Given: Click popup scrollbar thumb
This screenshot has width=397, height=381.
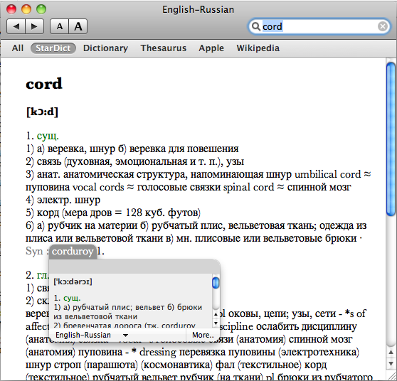Looking at the screenshot, I should pyautogui.click(x=216, y=283).
